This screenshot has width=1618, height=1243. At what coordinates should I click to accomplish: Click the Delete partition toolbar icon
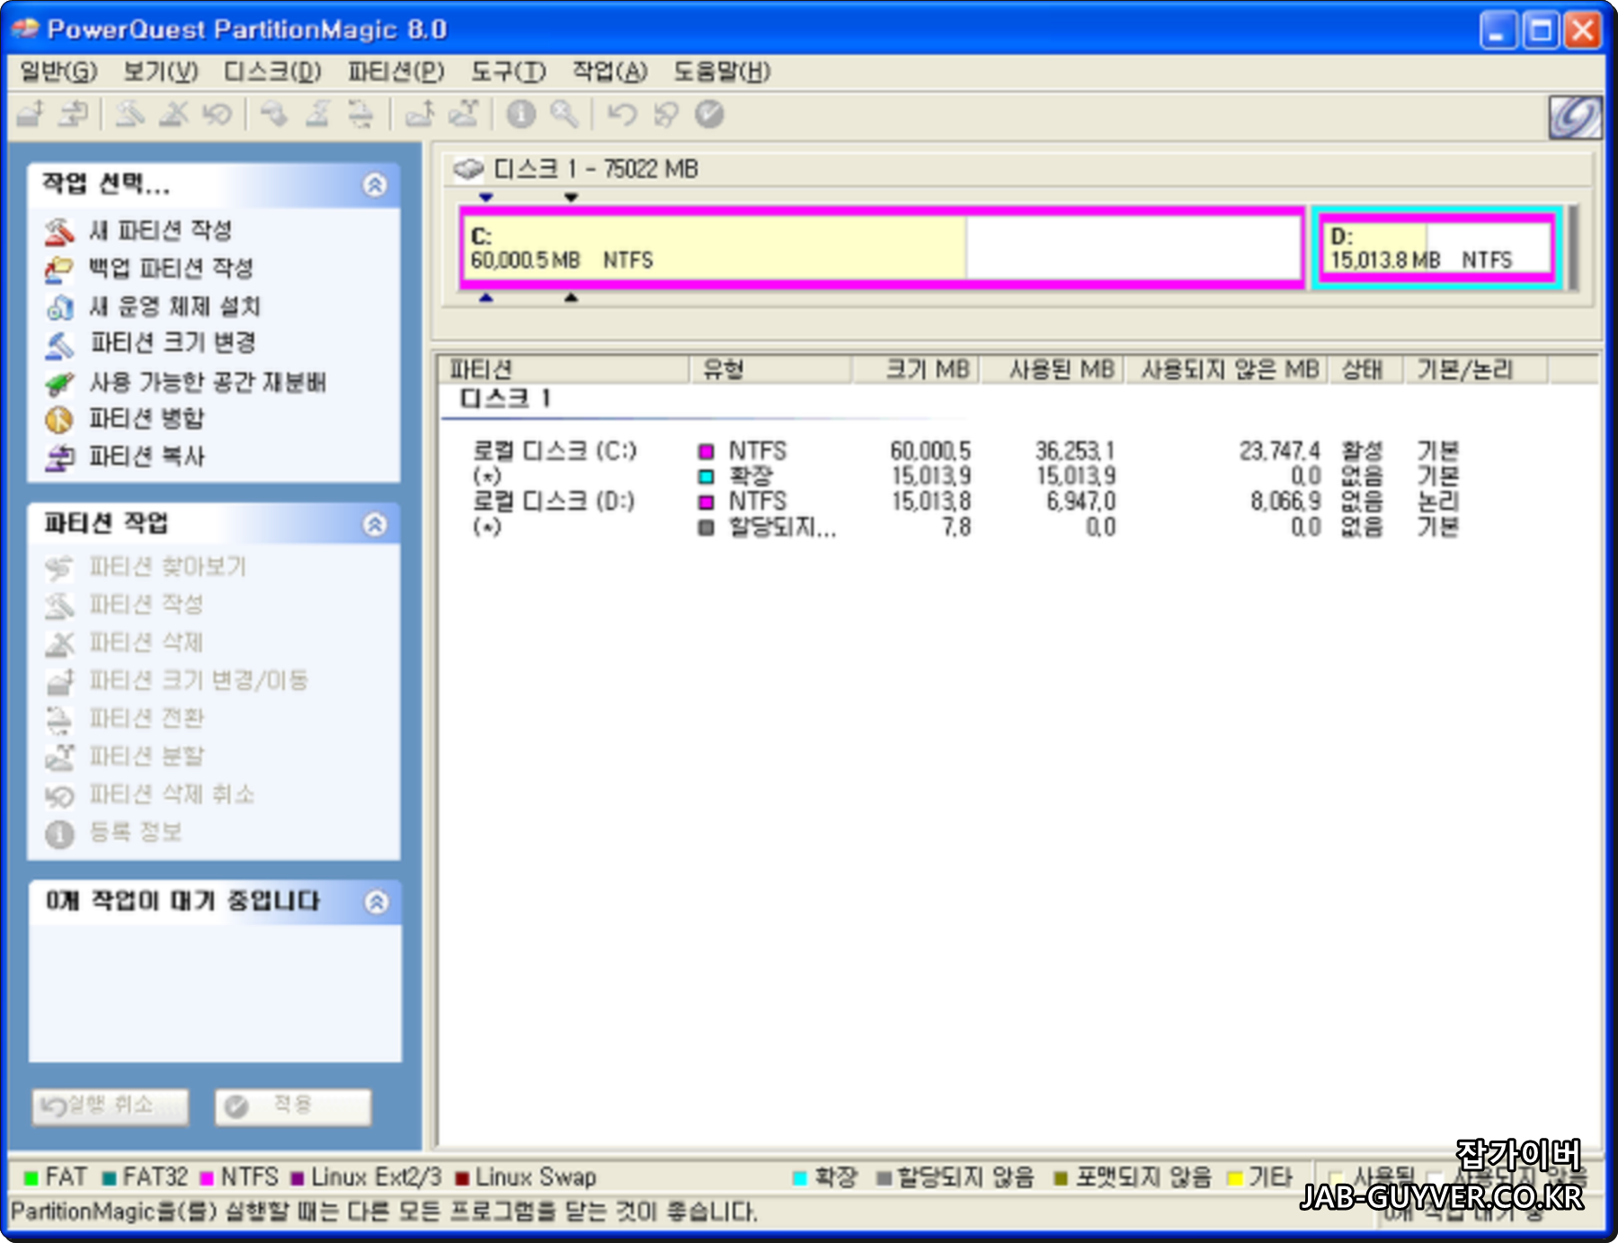tap(173, 114)
